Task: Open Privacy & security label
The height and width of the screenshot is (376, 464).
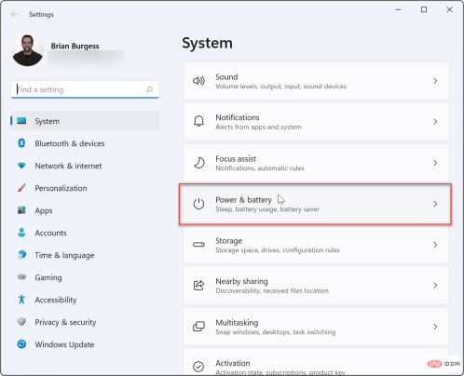Action: pos(65,322)
